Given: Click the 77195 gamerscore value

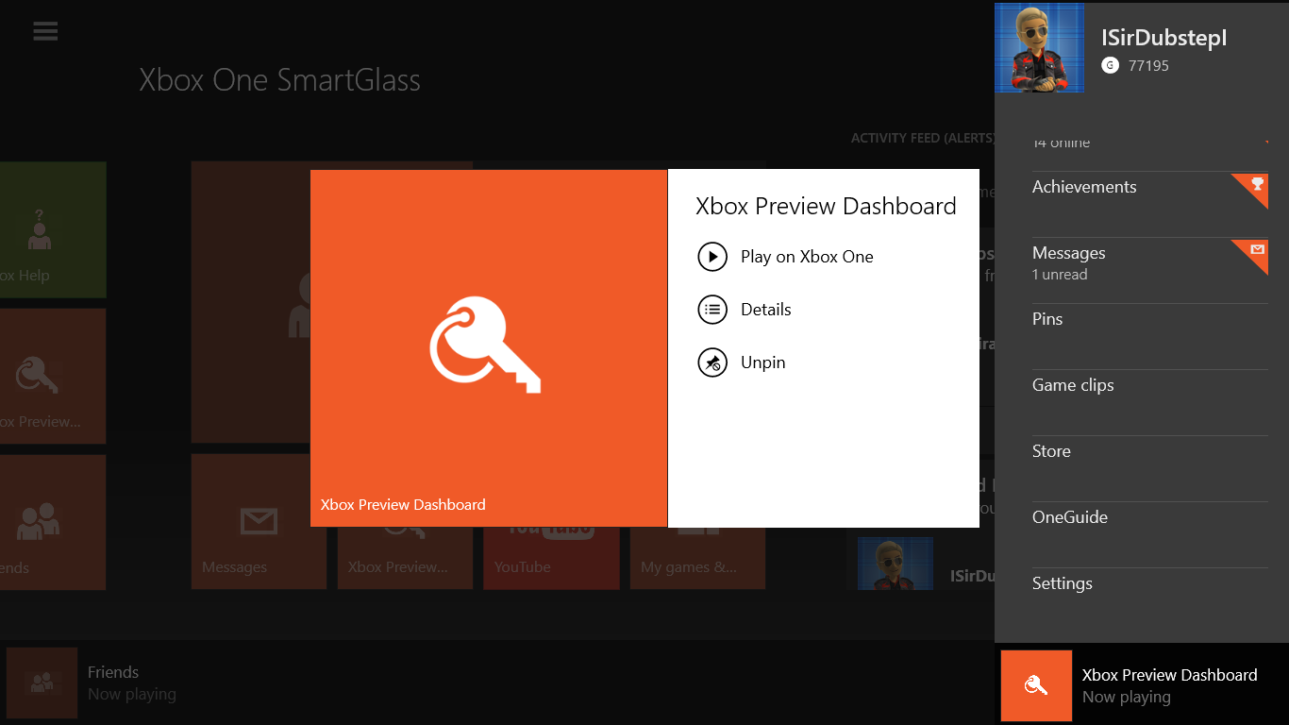Looking at the screenshot, I should (x=1148, y=66).
